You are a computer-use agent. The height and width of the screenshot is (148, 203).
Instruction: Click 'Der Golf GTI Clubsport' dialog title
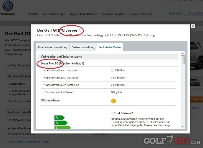click(59, 30)
